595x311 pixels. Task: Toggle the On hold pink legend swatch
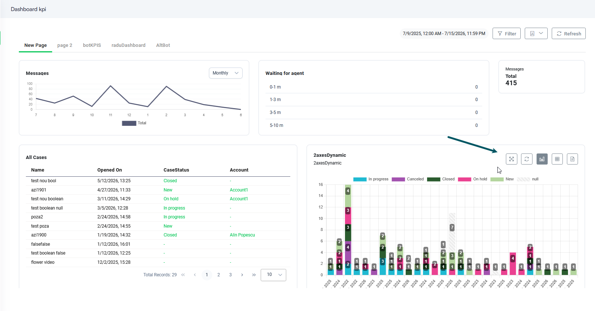pyautogui.click(x=464, y=179)
